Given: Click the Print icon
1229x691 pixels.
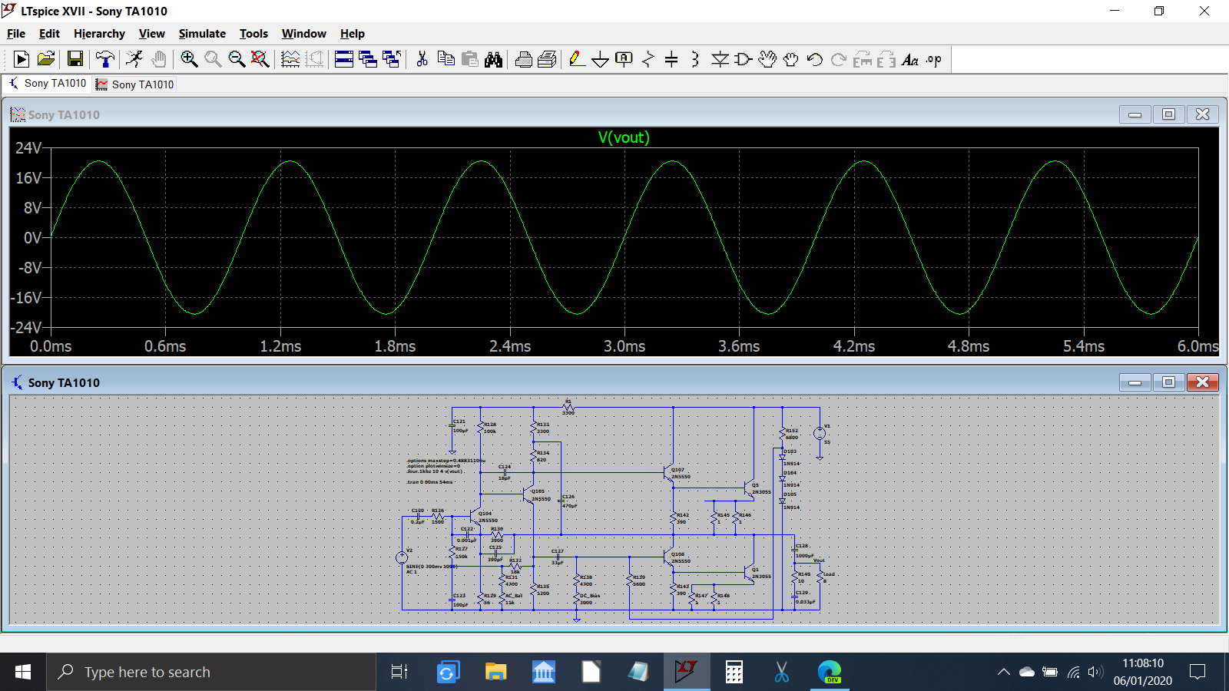Looking at the screenshot, I should point(524,59).
